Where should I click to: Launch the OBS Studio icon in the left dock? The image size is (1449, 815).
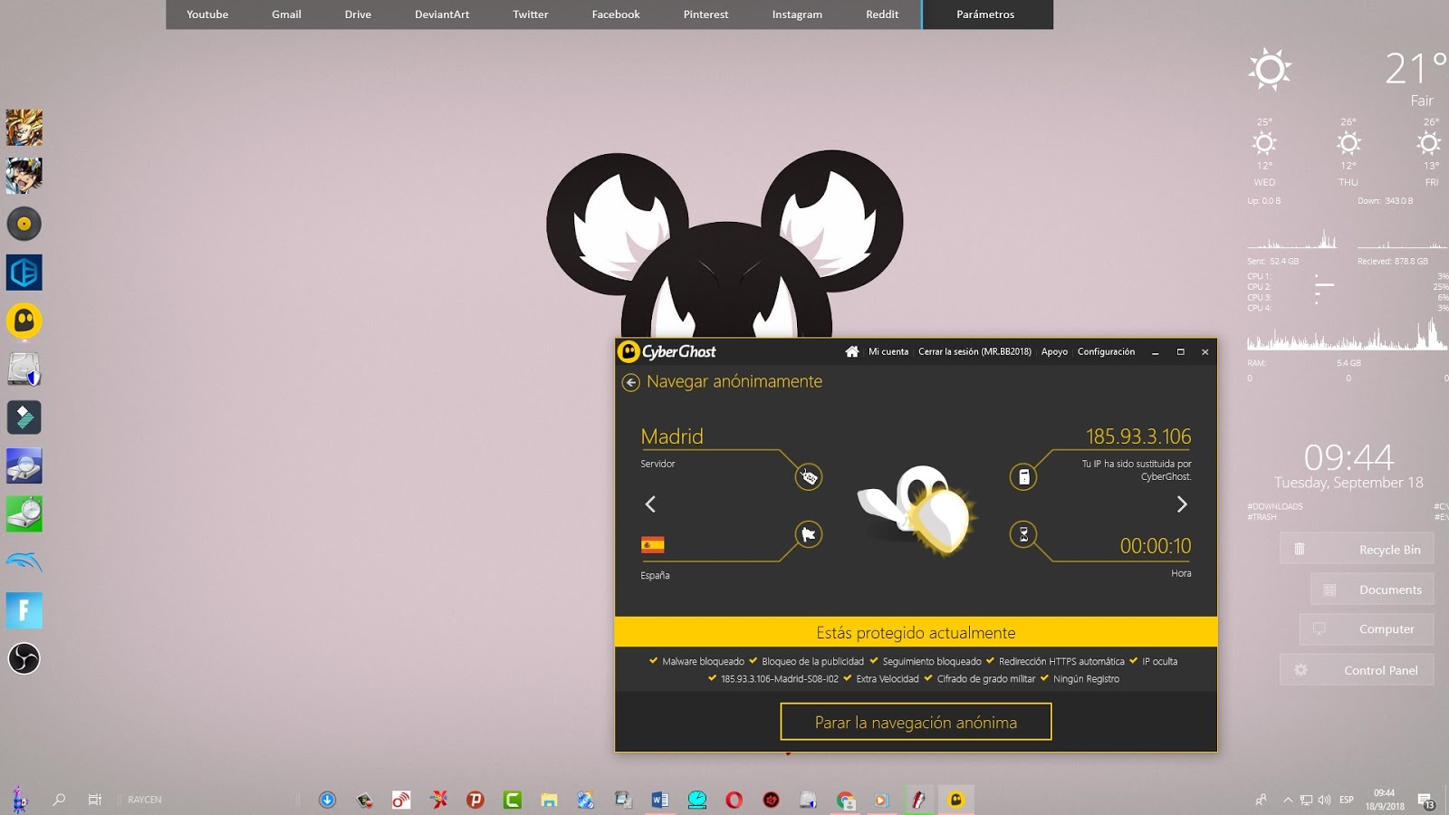pos(24,658)
